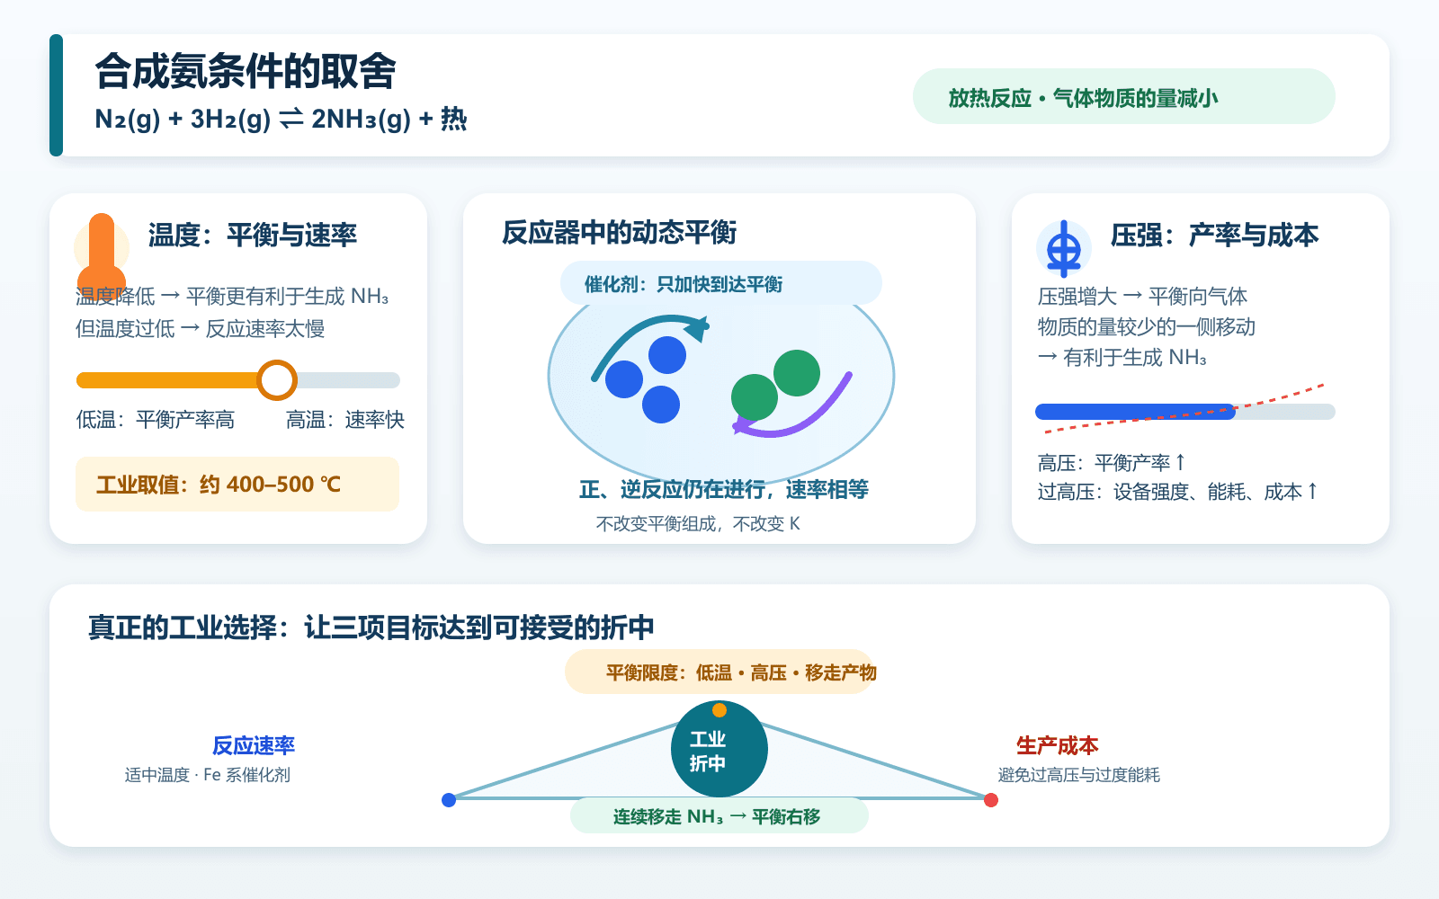Click the text 高压：平衡产率↑
1439x899 pixels.
1113,463
